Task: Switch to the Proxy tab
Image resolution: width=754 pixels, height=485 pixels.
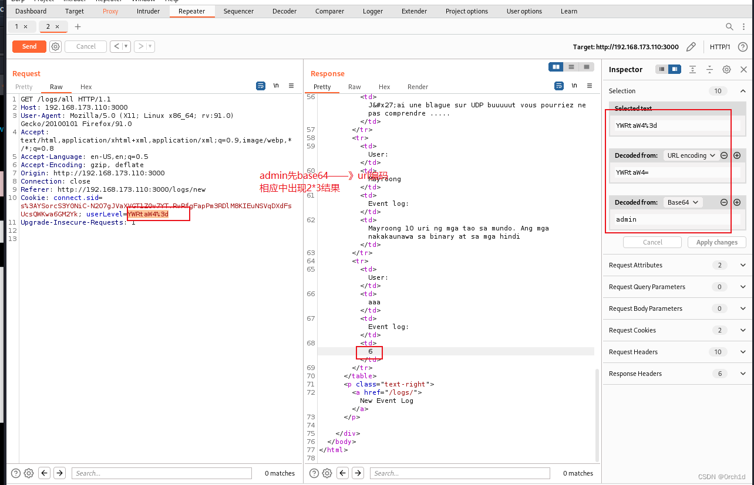Action: click(x=110, y=11)
